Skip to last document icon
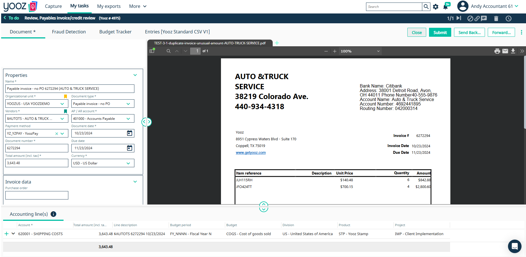The height and width of the screenshot is (257, 526). point(459,18)
